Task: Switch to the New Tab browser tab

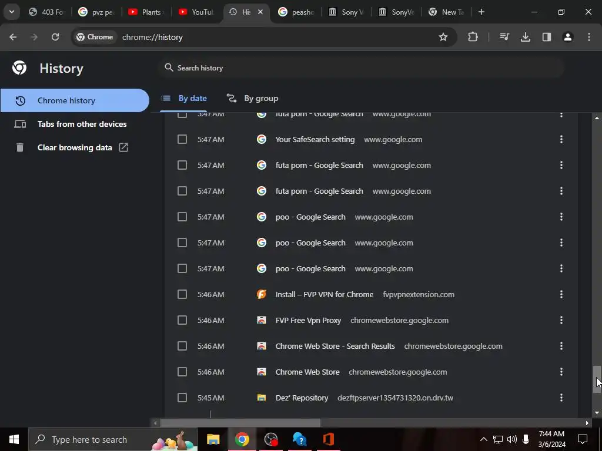Action: point(446,12)
